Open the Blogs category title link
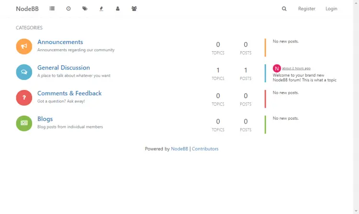 (x=45, y=119)
